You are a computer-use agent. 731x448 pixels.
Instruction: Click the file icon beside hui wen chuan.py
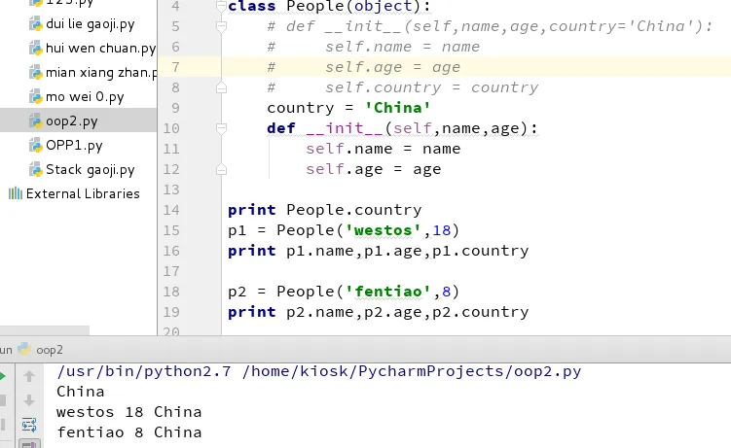(x=35, y=49)
